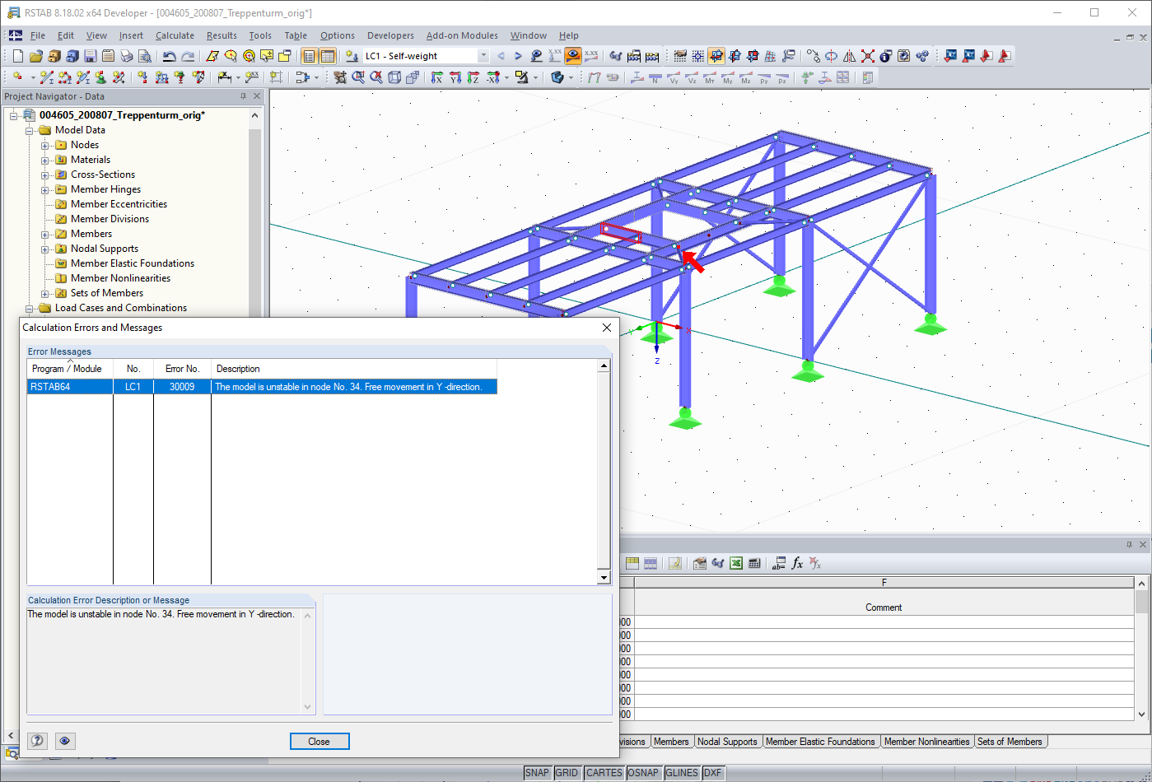
Task: Click Close button in error dialog
Action: (x=319, y=742)
